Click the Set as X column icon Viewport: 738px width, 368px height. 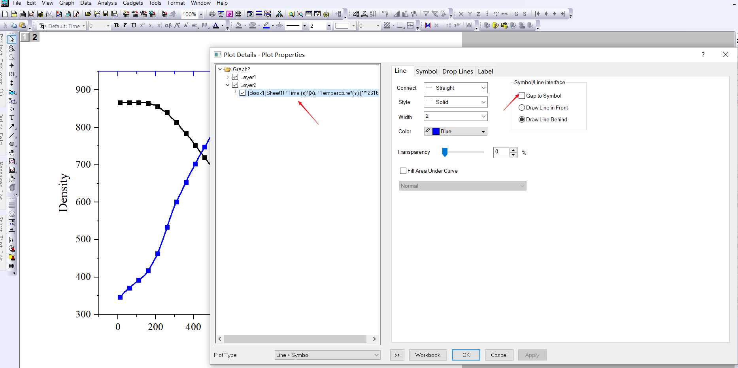(x=461, y=14)
